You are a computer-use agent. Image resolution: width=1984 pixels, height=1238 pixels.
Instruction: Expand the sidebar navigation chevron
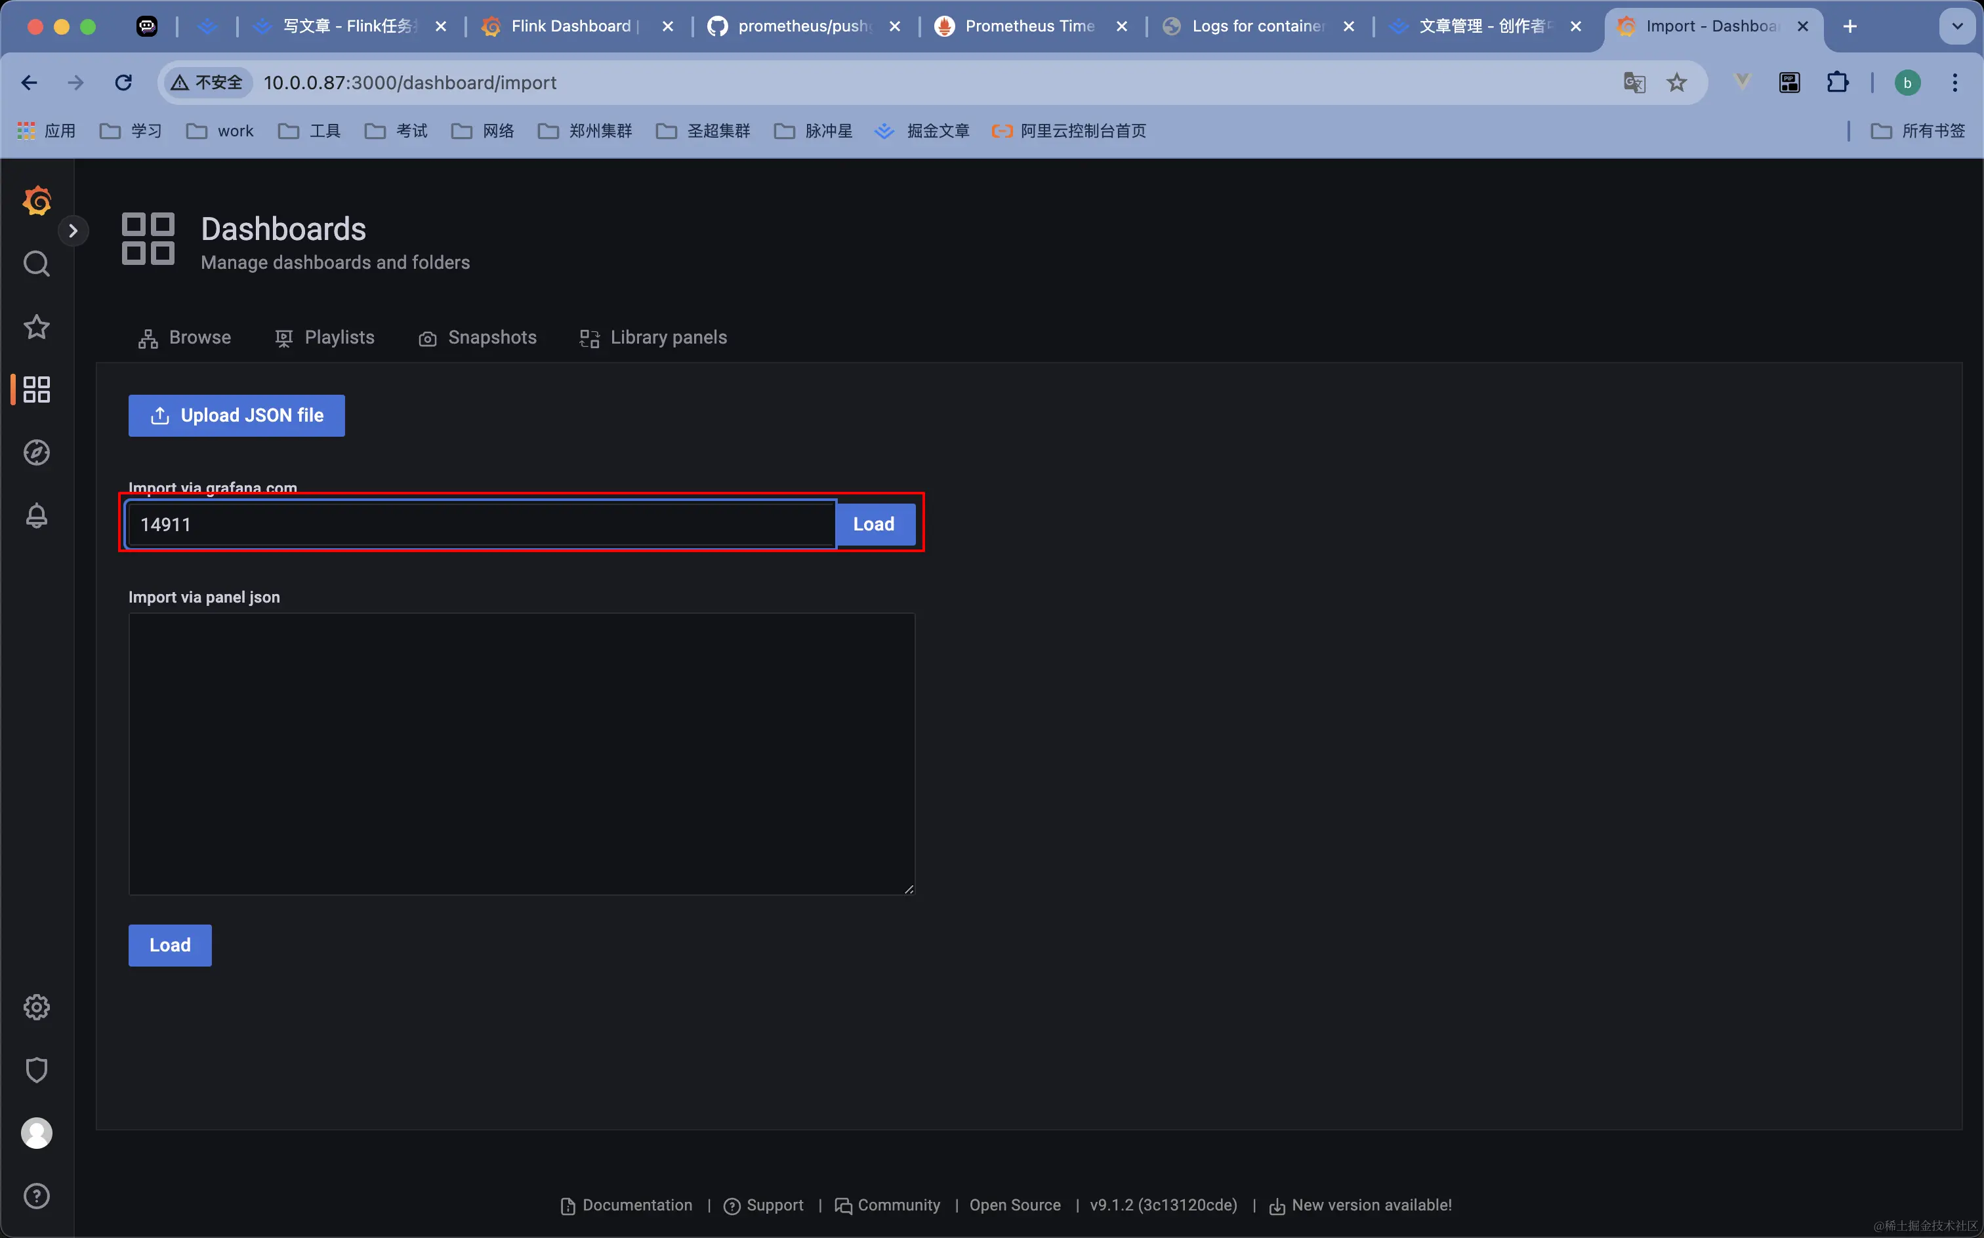[73, 231]
